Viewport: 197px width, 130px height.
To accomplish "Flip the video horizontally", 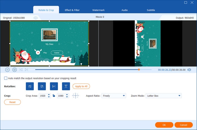I will 54,86.
